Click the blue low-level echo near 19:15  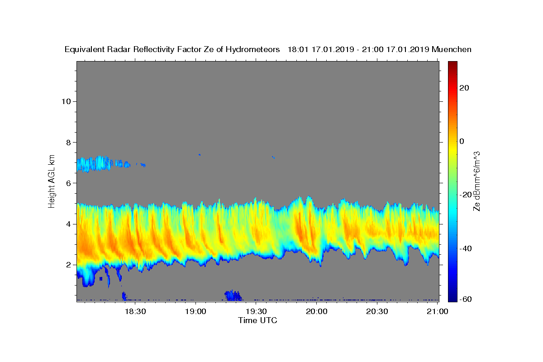233,295
